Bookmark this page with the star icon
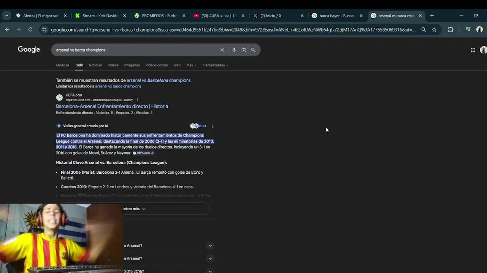This screenshot has width=487, height=273. click(x=434, y=30)
